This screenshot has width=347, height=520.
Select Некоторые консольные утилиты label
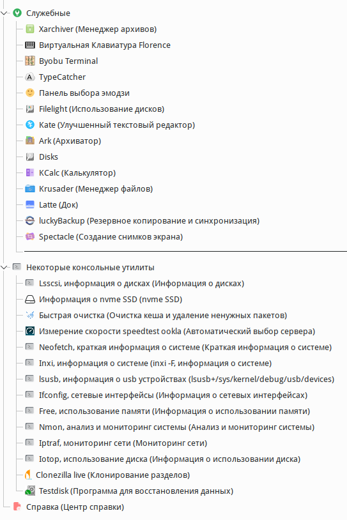(x=90, y=267)
